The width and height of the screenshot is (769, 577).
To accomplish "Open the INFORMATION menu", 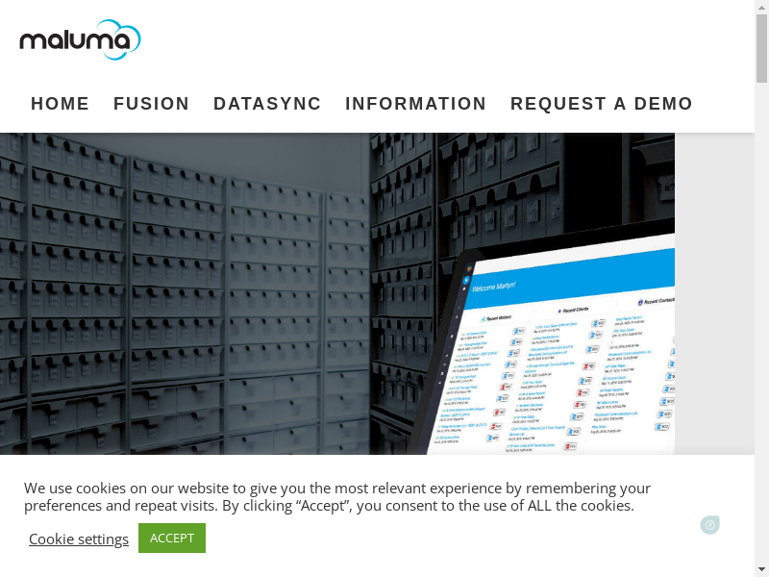I will pos(415,104).
